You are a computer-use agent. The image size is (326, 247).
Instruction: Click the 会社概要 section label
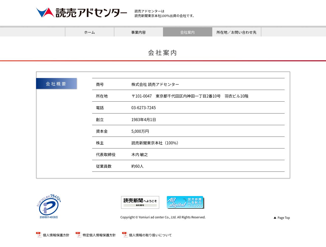[56, 84]
